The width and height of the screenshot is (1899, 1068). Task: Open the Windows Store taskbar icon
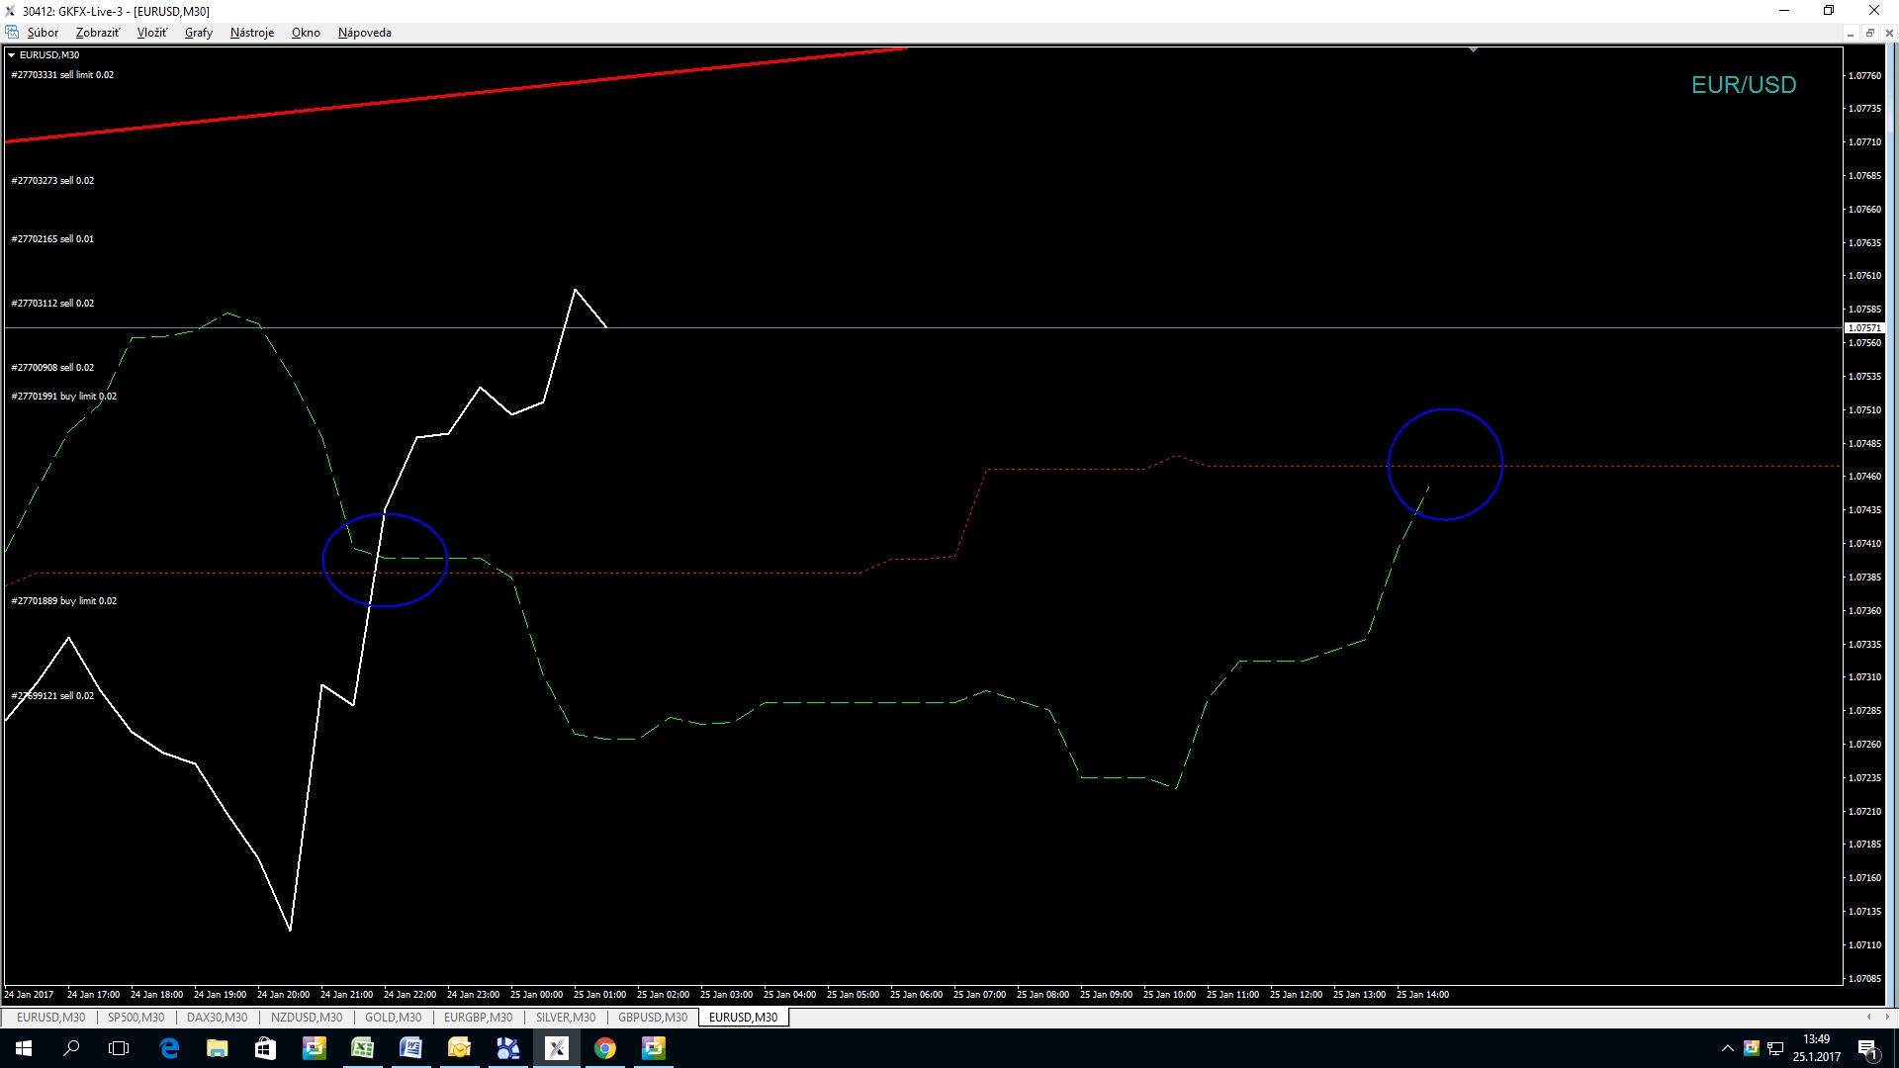click(x=265, y=1048)
